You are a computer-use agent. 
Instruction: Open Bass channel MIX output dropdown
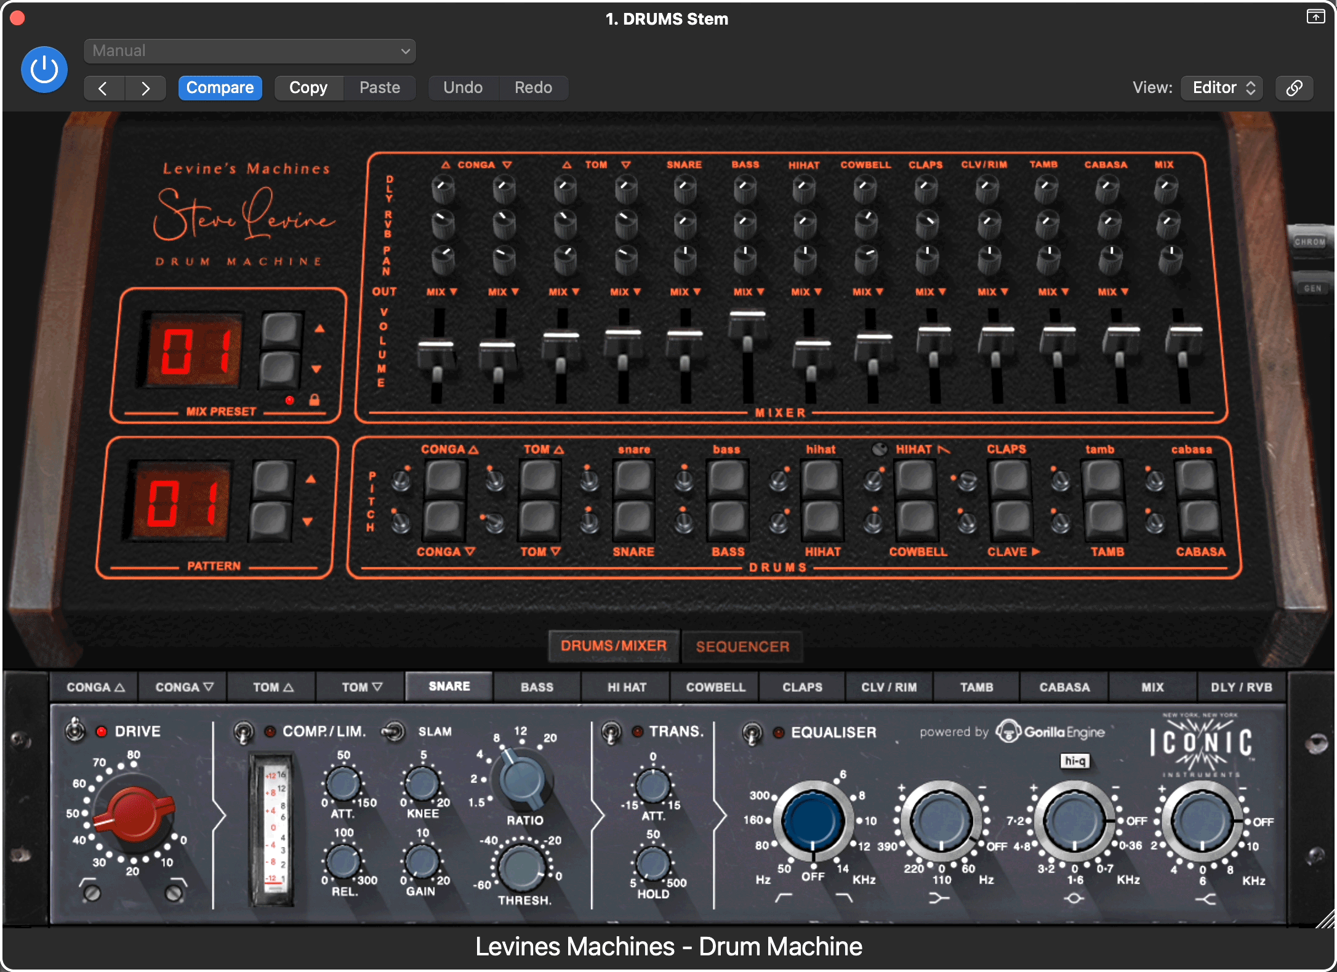(x=748, y=292)
